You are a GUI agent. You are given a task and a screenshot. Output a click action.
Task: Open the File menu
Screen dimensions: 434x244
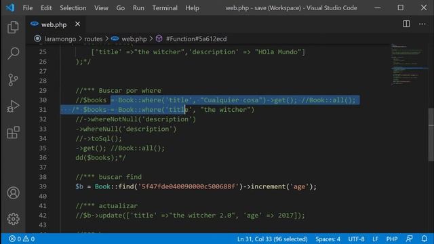27,7
